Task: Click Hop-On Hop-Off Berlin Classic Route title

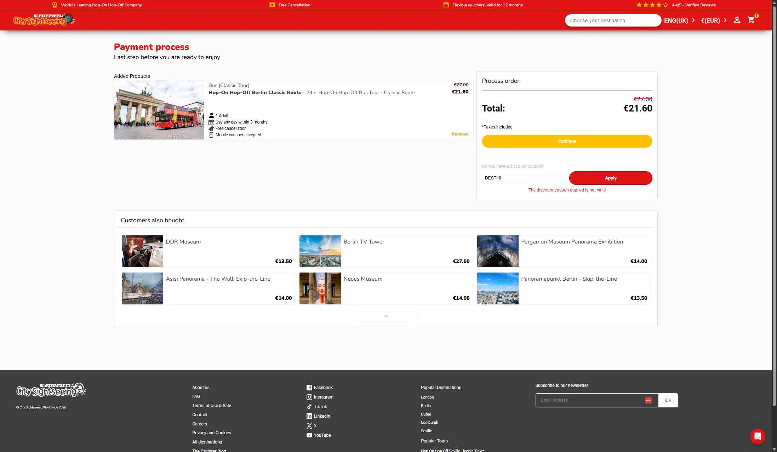Action: point(255,92)
